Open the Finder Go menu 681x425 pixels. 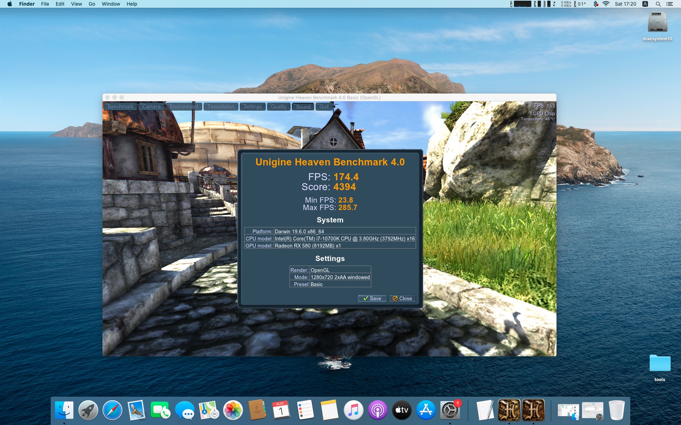(92, 4)
